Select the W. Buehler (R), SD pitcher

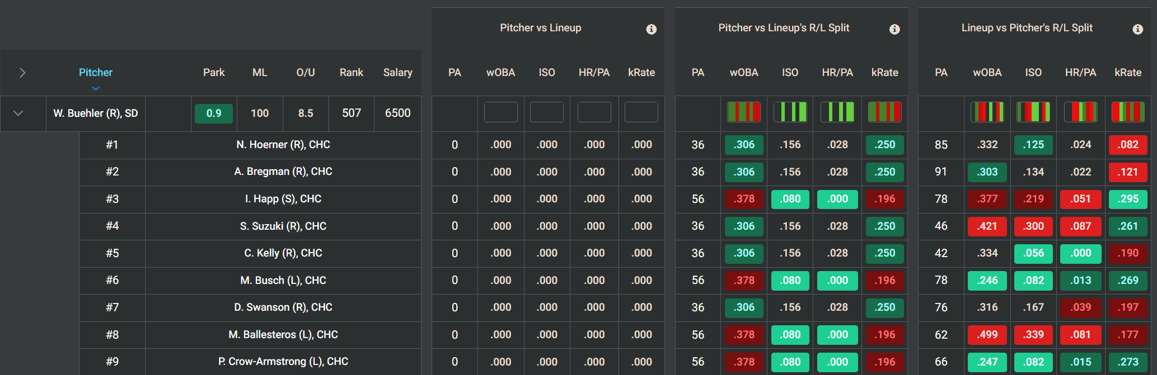coord(96,113)
